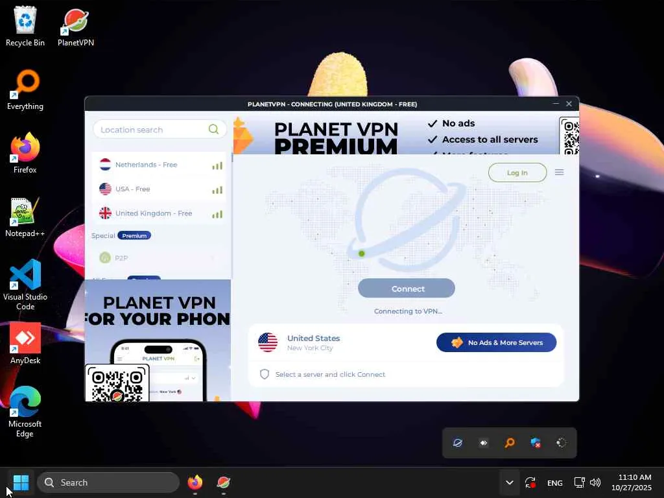The height and width of the screenshot is (498, 664).
Task: Open the volume speaker tray icon
Action: 595,482
